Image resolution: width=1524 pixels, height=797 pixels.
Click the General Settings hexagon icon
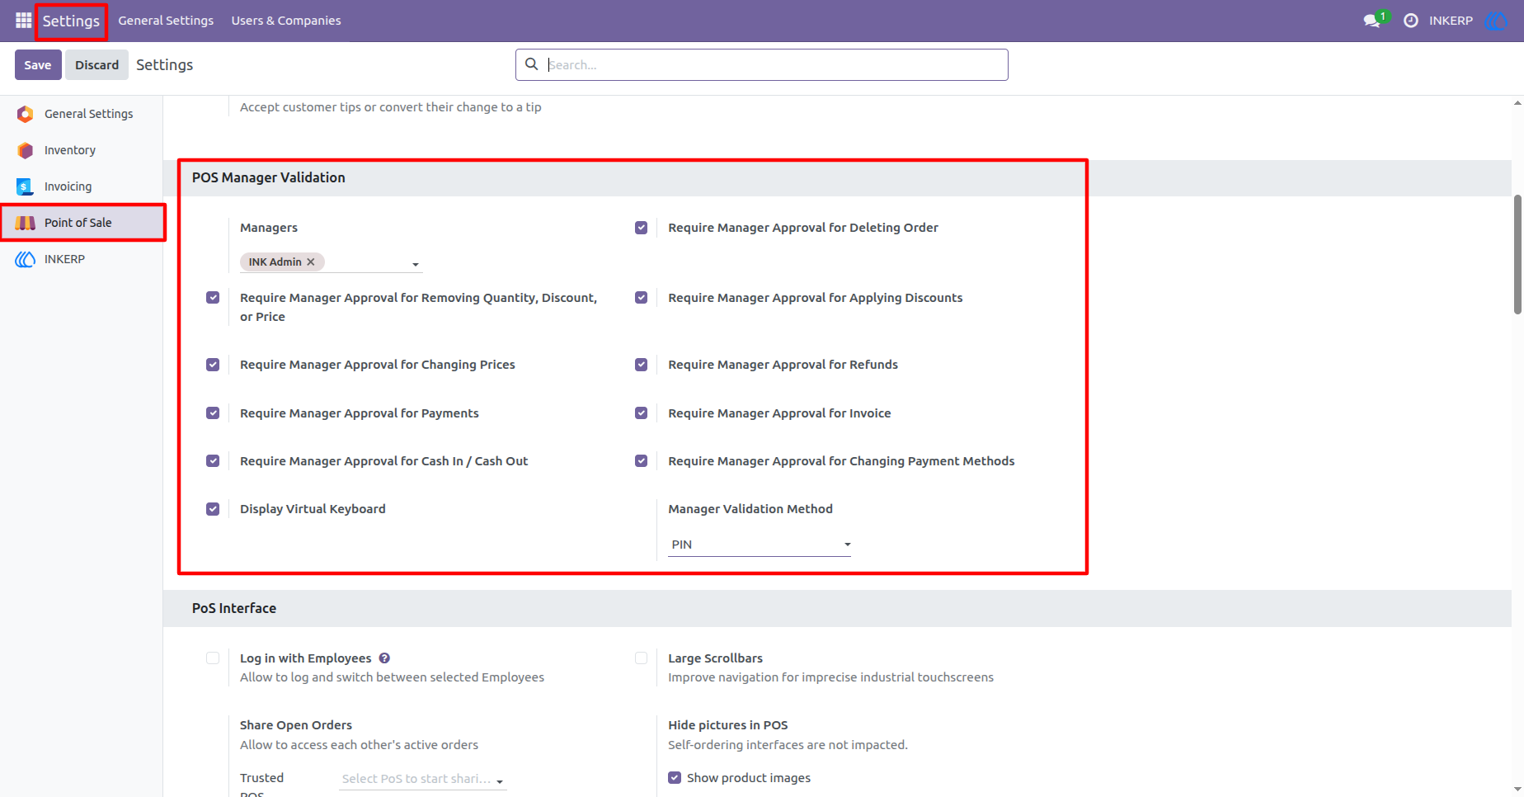point(26,114)
